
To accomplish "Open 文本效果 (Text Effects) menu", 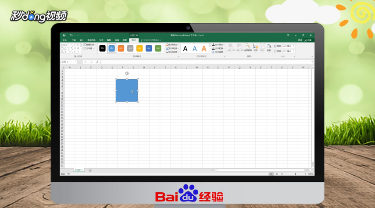I will pyautogui.click(x=218, y=52).
